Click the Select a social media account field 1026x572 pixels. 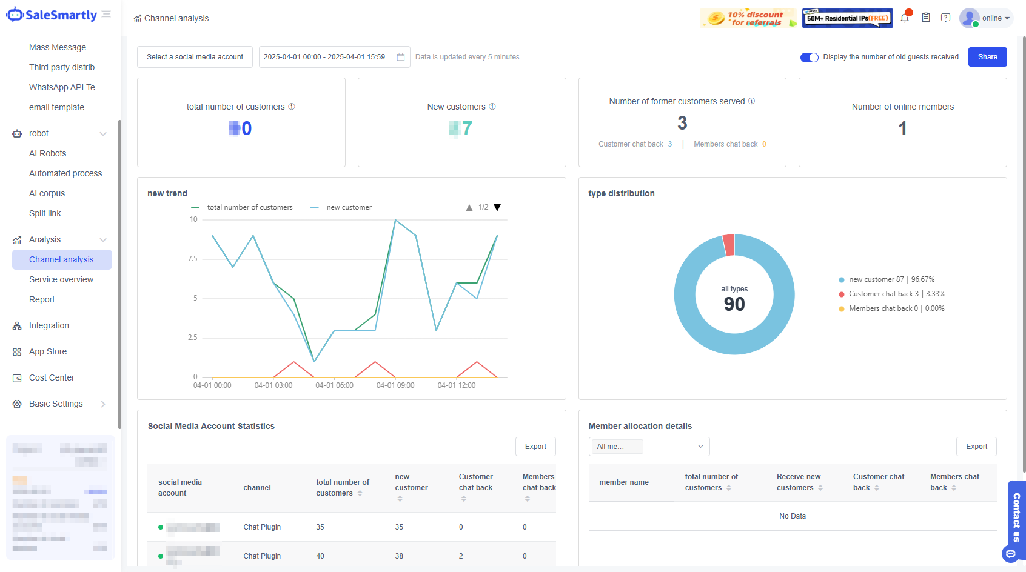pos(195,57)
